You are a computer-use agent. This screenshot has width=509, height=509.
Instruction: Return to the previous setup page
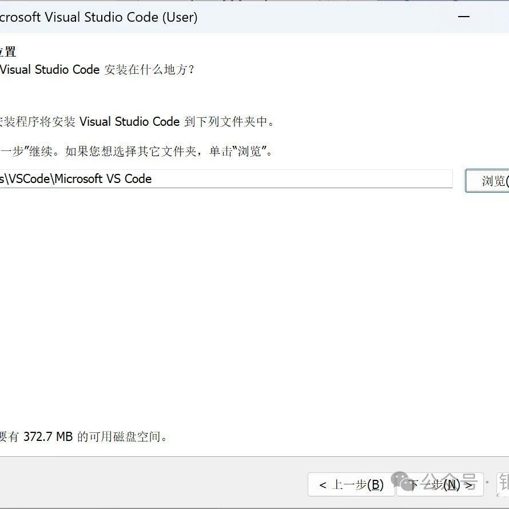pos(351,484)
